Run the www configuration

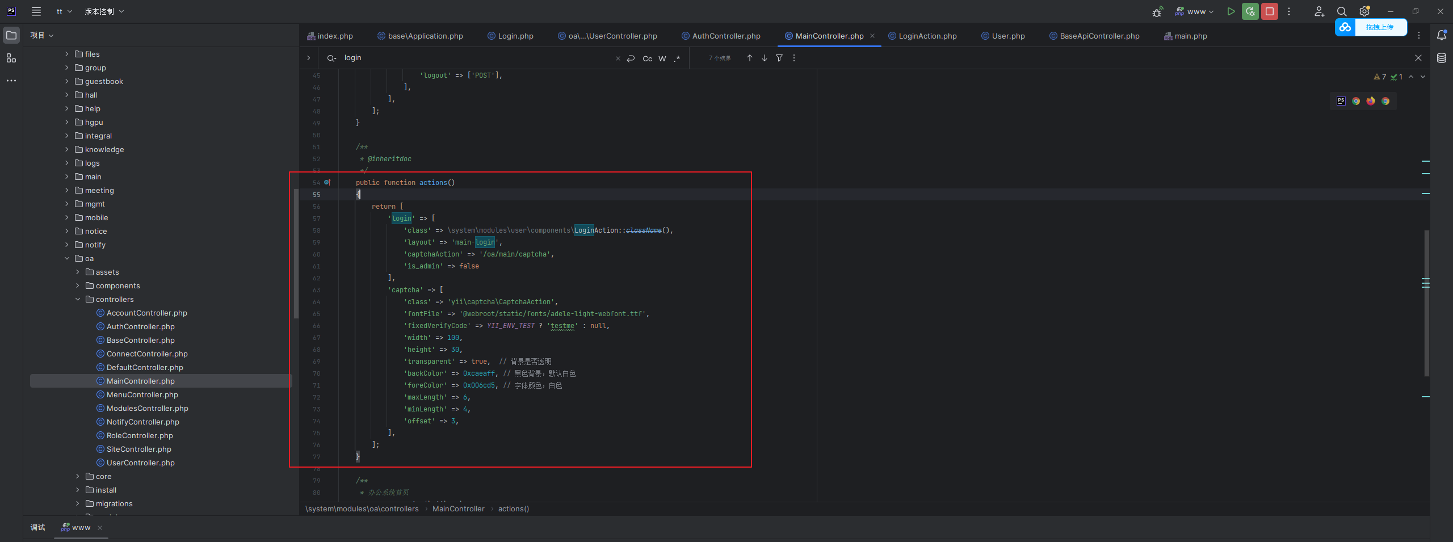pyautogui.click(x=1231, y=11)
